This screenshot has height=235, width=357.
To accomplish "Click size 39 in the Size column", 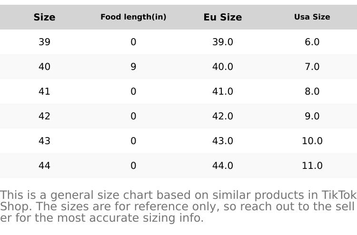I will pos(44,42).
